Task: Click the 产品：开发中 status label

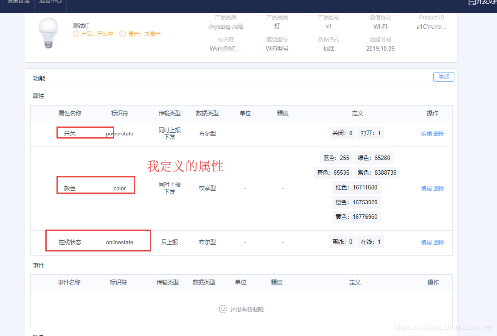Action: click(97, 34)
